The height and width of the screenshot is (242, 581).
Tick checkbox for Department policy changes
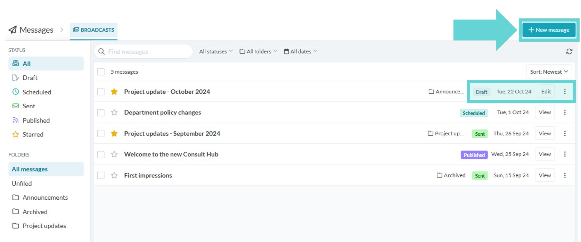click(x=101, y=112)
